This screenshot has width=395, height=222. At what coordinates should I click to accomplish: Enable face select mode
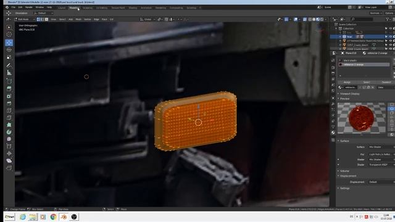(x=46, y=19)
